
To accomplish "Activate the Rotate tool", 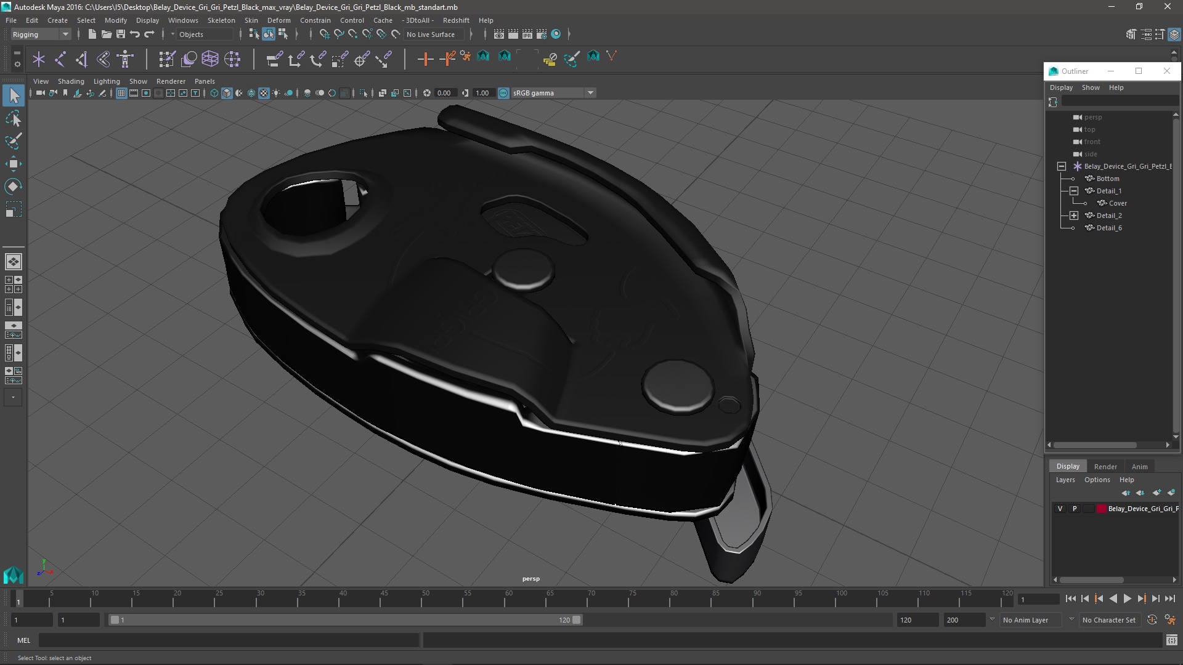I will (x=13, y=187).
